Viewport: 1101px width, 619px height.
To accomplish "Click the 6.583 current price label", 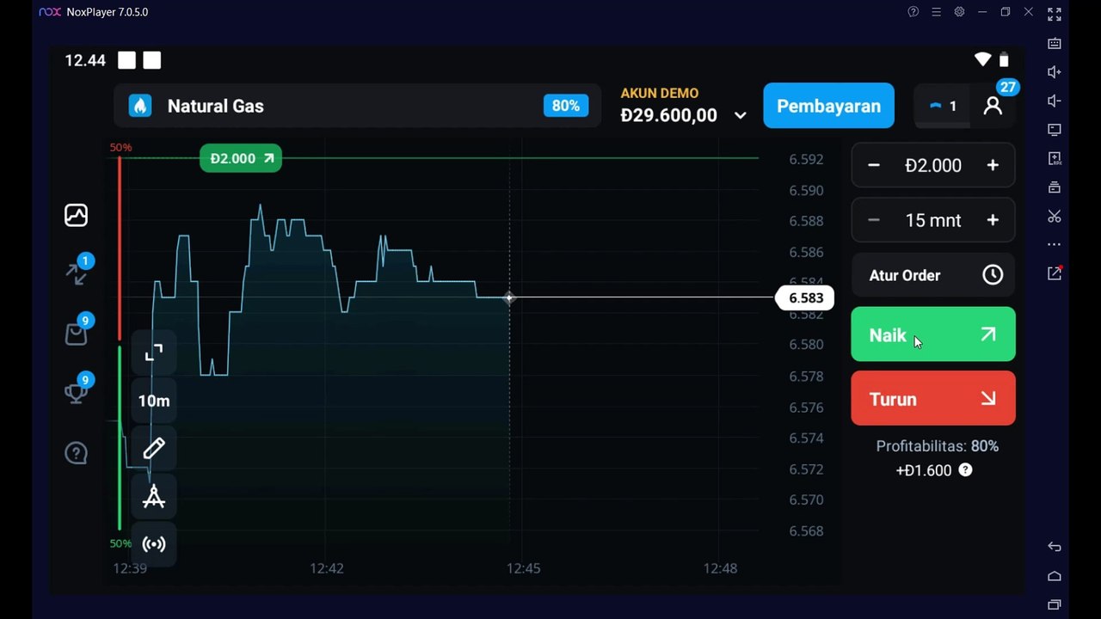I will click(x=805, y=297).
